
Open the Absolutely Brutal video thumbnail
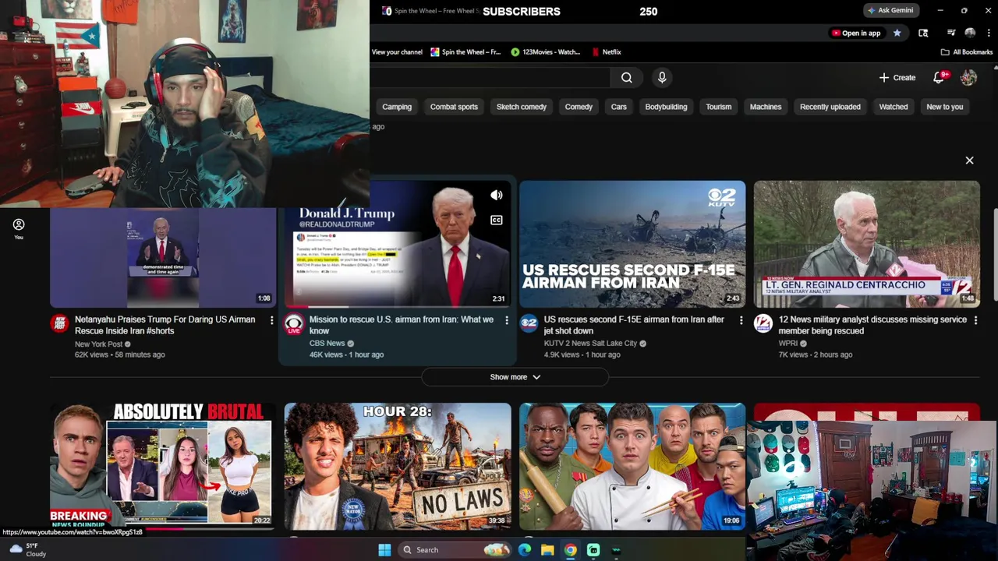(163, 466)
